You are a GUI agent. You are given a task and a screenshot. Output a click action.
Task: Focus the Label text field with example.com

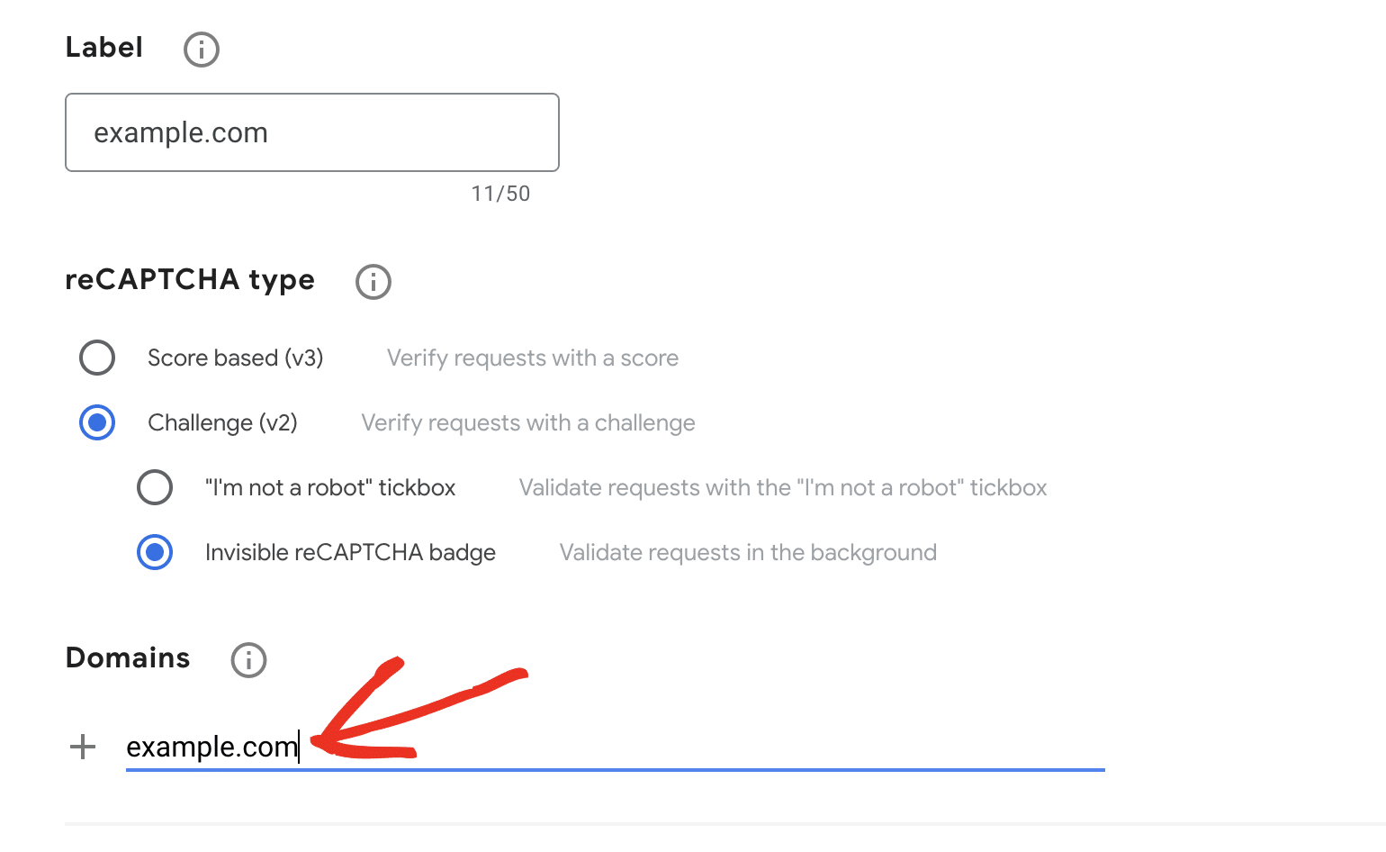click(x=312, y=132)
